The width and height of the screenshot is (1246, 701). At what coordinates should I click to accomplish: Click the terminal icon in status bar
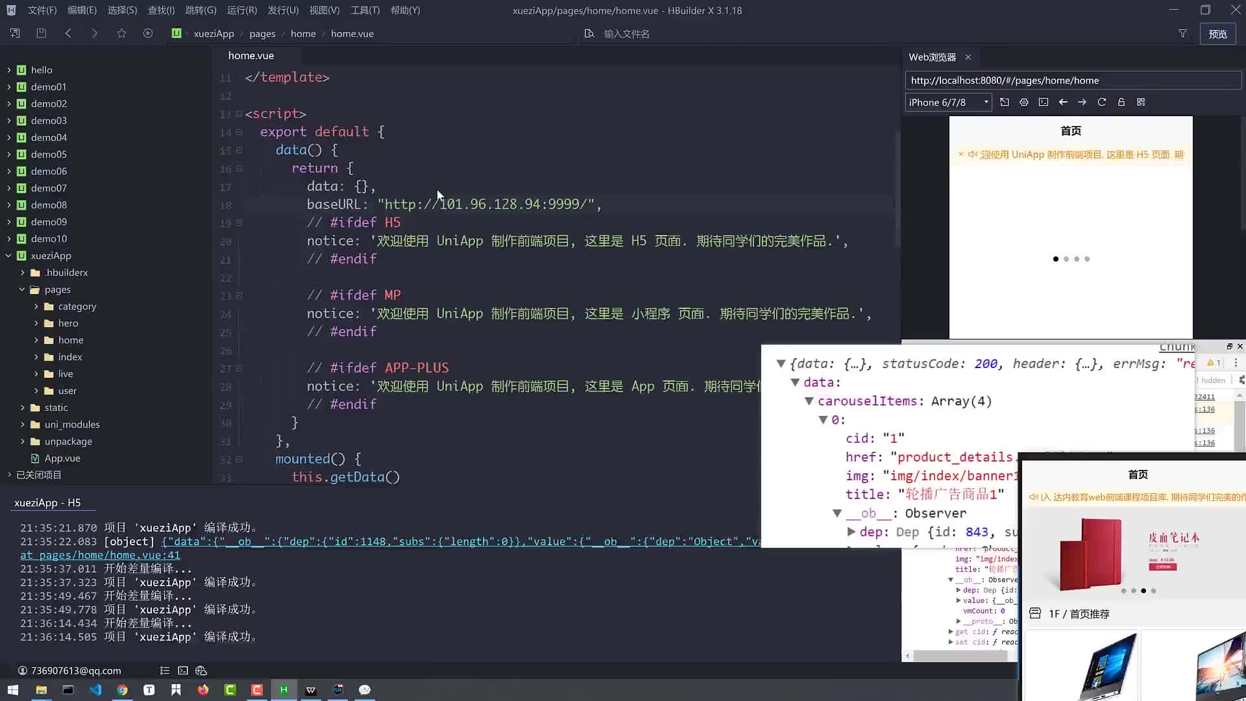(183, 670)
